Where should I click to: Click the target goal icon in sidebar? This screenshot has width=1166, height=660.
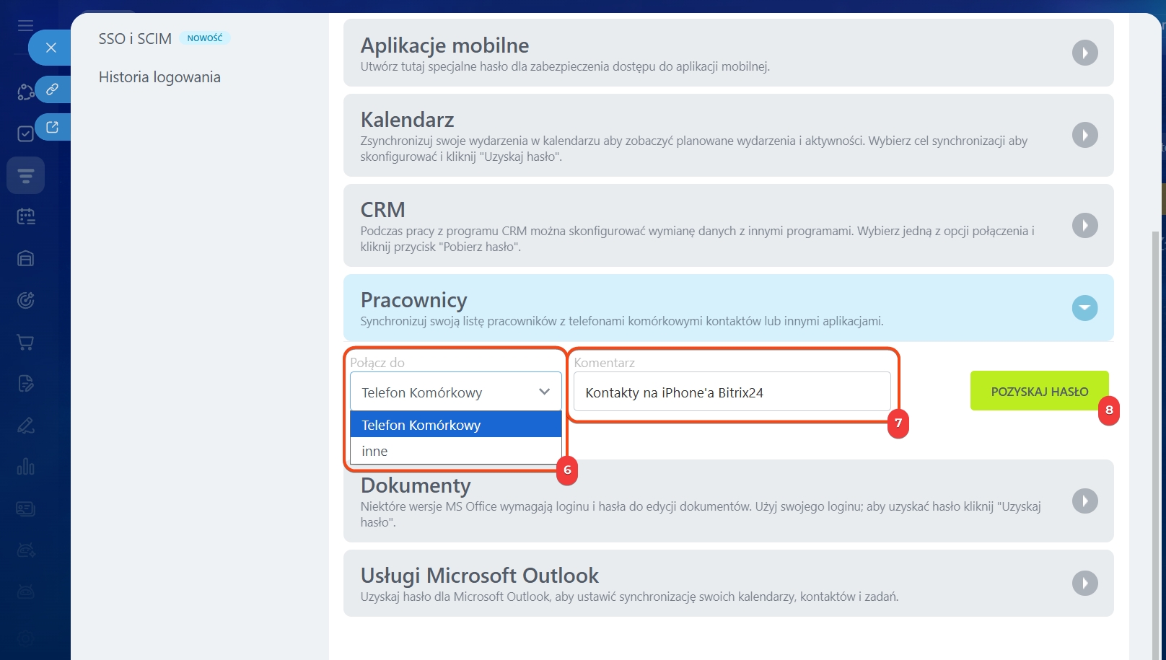click(26, 300)
